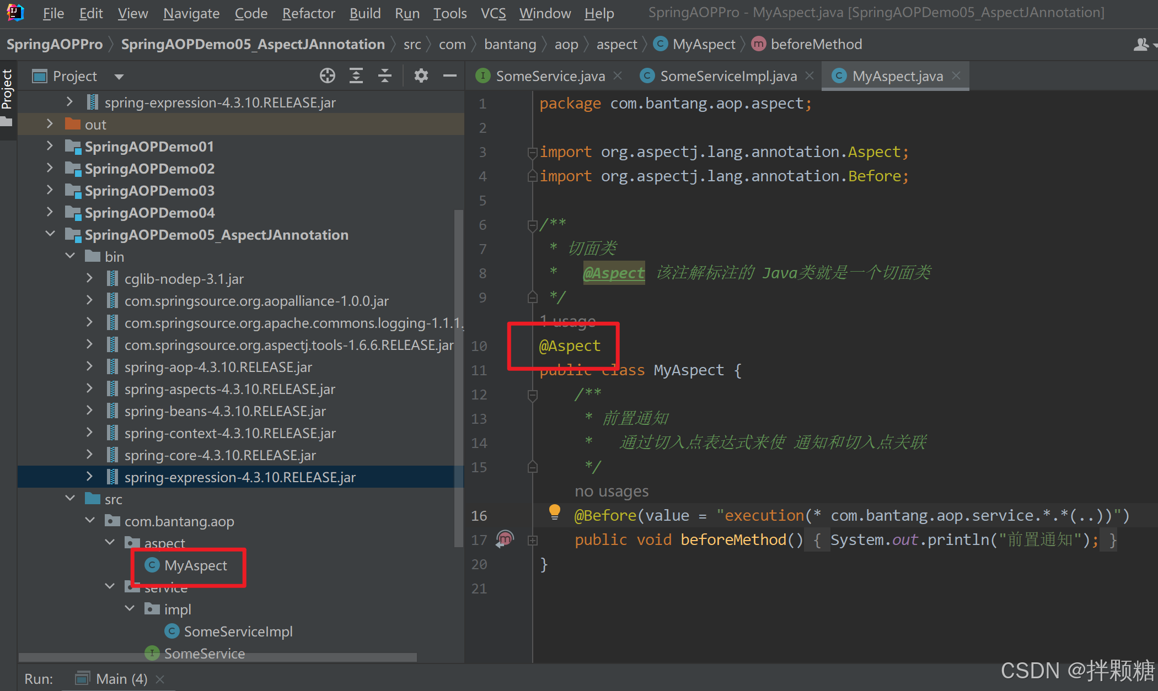Select the Main (4) run tab

click(x=121, y=679)
